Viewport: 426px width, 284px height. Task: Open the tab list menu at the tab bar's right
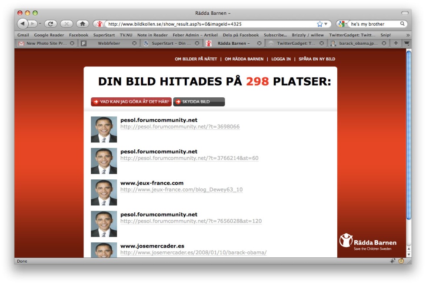pos(406,43)
